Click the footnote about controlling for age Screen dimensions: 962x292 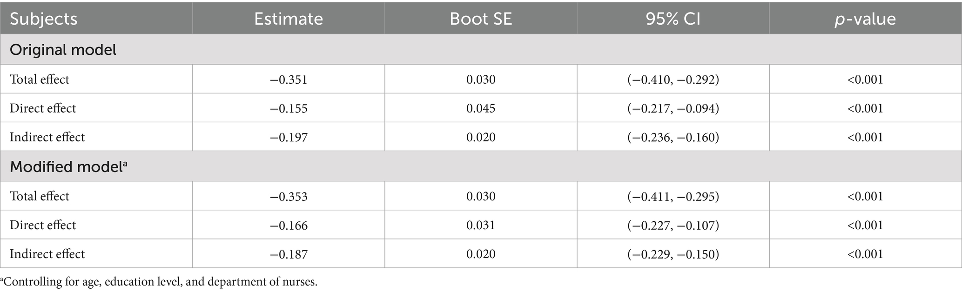tap(159, 282)
